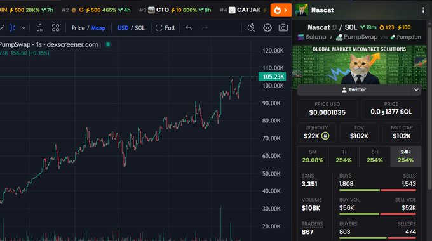
Task: Click the Buys versus Sells ratio bar
Action: (x=377, y=190)
